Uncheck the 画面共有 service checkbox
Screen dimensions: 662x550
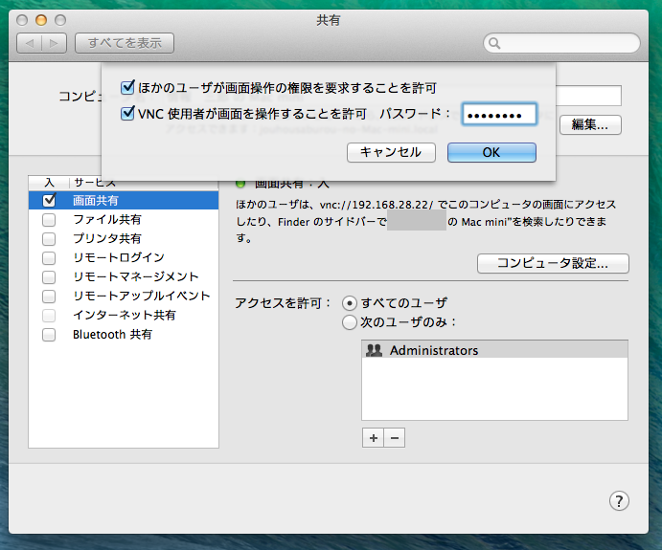[49, 200]
